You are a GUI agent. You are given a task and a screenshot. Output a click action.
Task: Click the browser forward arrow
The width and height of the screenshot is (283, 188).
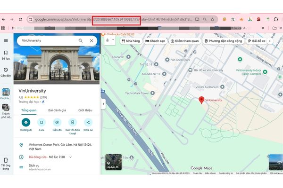pyautogui.click(x=12, y=19)
